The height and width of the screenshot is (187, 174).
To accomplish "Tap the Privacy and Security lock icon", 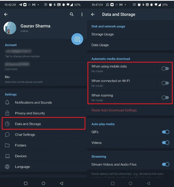I will (x=7, y=113).
